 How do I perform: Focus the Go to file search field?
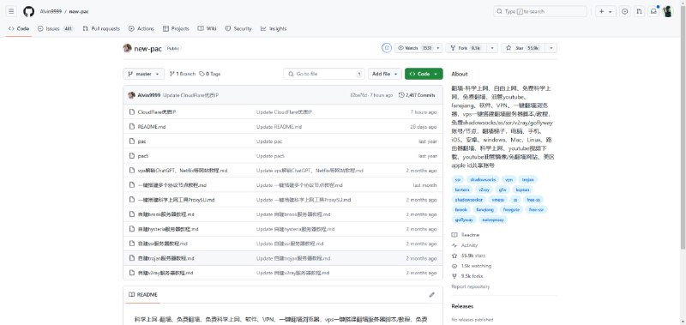[x=324, y=74]
